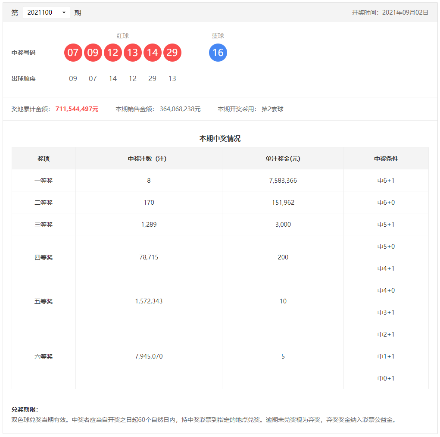This screenshot has width=440, height=437.
Task: Click the 六等奖 winner count 7,945,070
Action: click(x=149, y=356)
